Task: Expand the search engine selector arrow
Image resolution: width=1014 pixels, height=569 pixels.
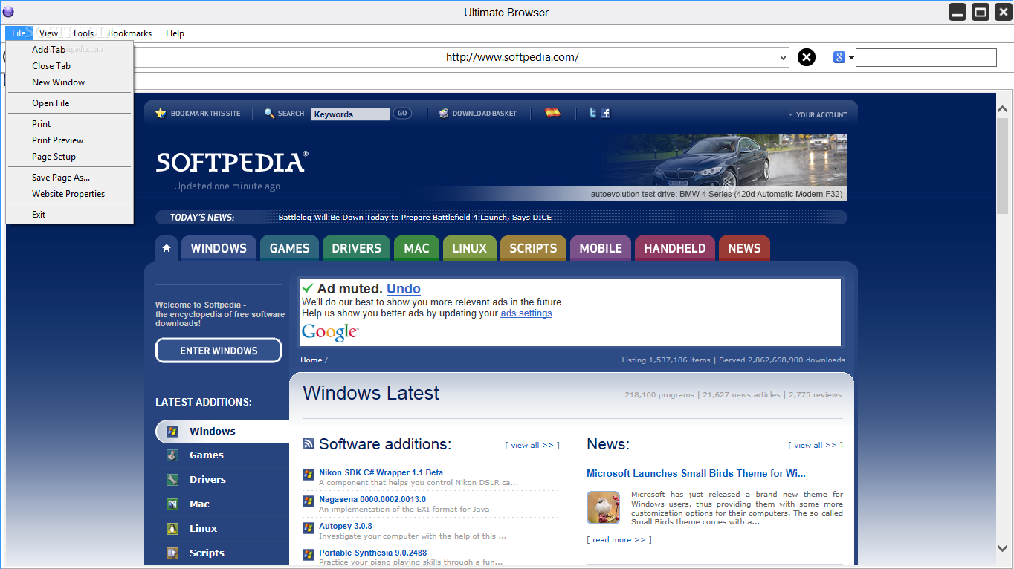Action: [x=851, y=58]
